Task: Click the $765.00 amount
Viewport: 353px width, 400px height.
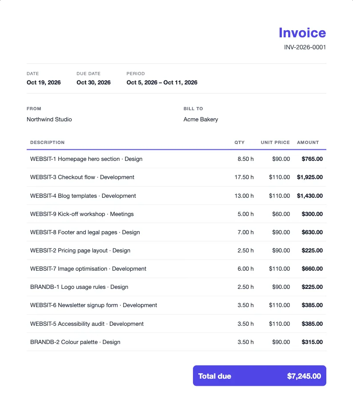Action: tap(312, 159)
